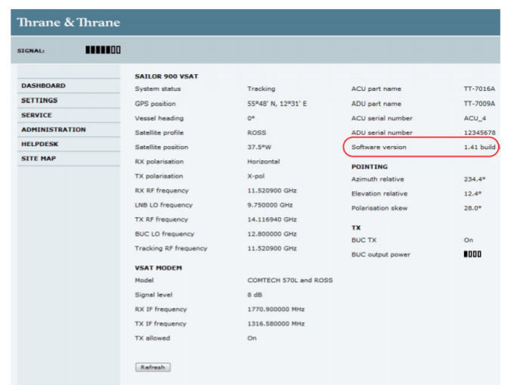The height and width of the screenshot is (385, 514).
Task: Click RX polarisation value Horizontal
Action: click(x=264, y=161)
